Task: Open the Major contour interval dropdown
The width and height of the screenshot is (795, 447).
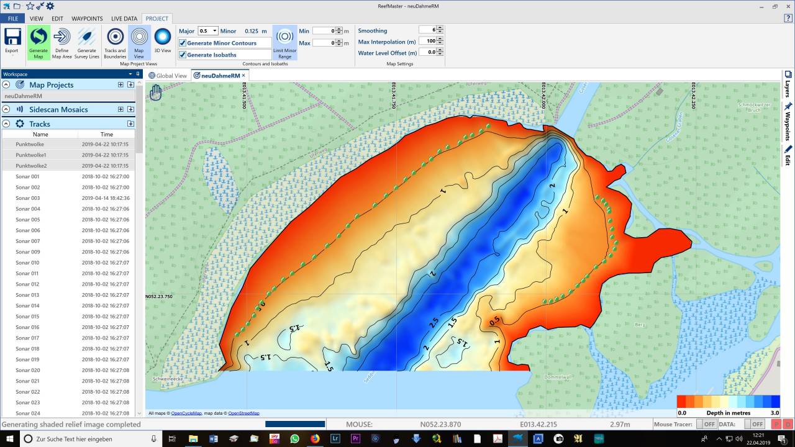Action: [214, 31]
